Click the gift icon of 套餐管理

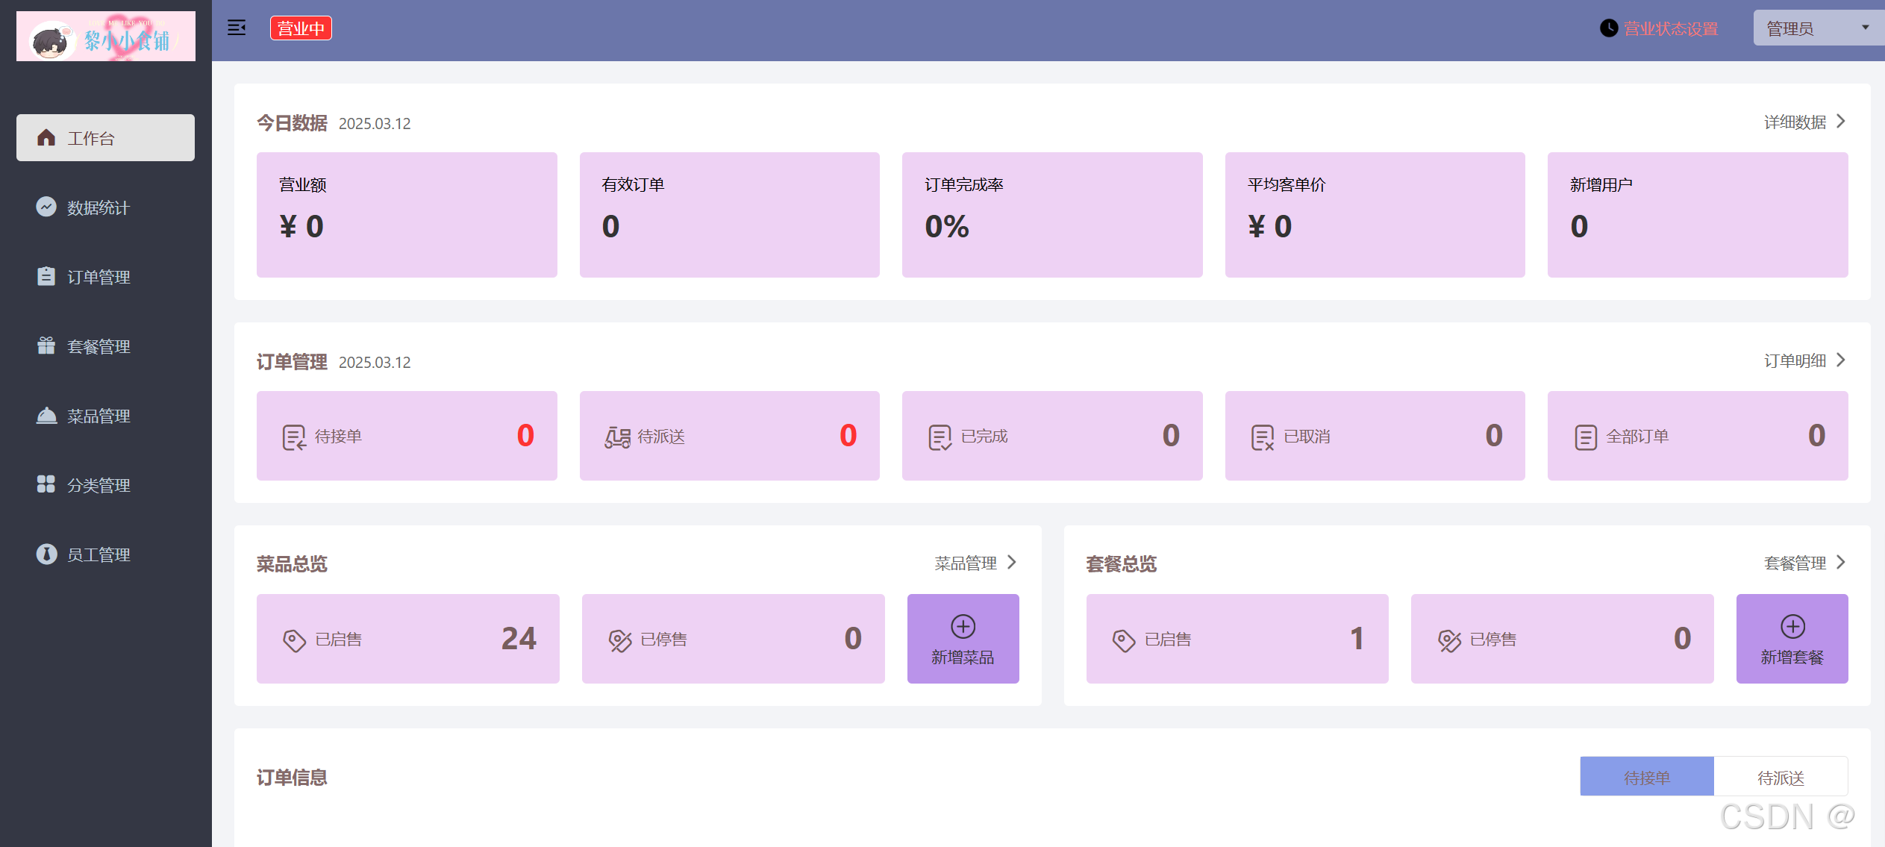pos(46,346)
